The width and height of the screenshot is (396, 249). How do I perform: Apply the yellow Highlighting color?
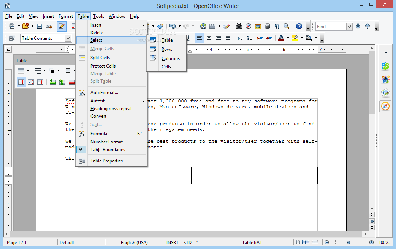(295, 38)
